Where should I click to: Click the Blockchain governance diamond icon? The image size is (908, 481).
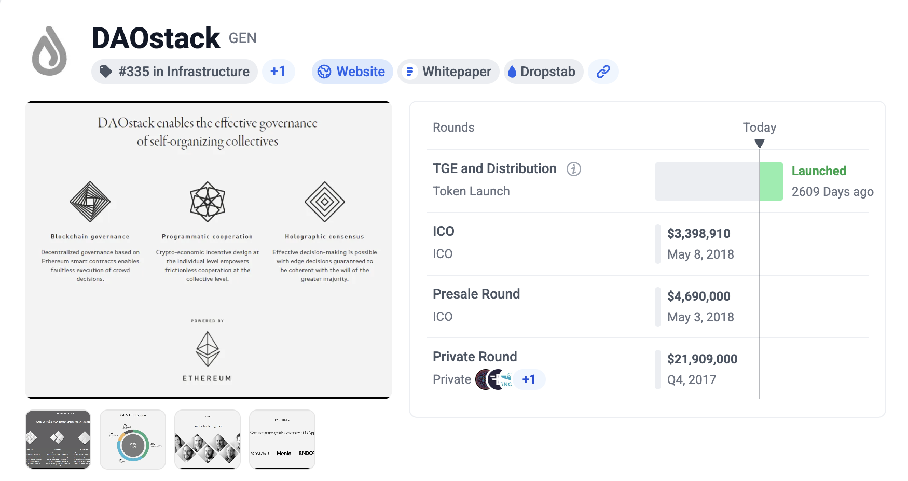point(90,202)
